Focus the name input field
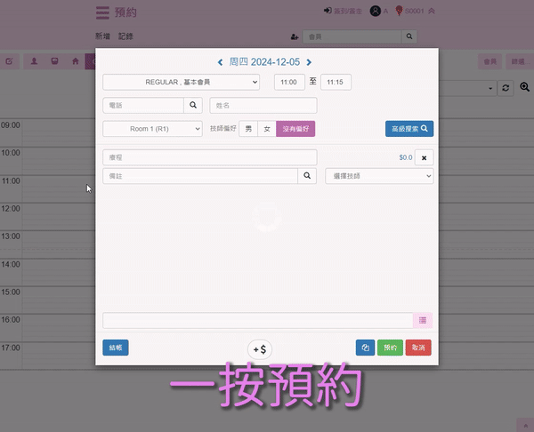Viewport: 534px width, 432px height. click(x=263, y=106)
